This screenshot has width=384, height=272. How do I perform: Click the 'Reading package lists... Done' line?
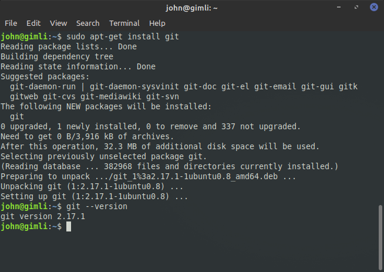pos(69,46)
